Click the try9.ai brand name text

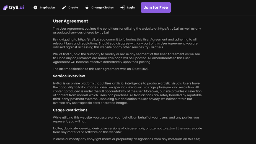pyautogui.click(x=17, y=7)
